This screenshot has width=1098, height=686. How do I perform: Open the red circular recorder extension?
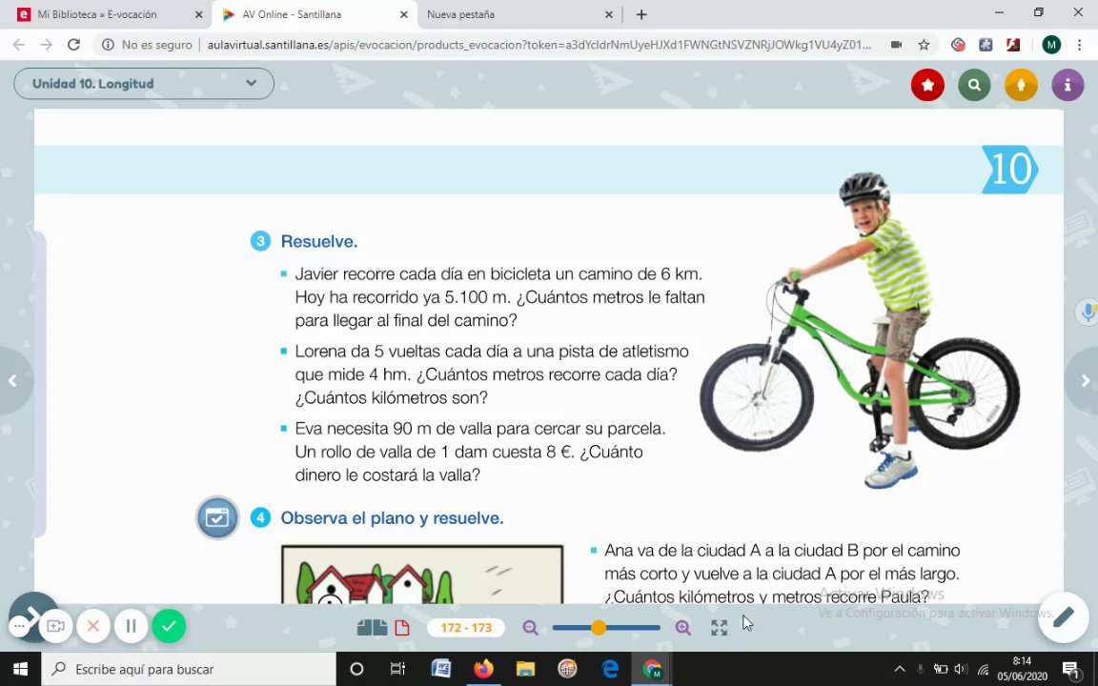pyautogui.click(x=958, y=45)
